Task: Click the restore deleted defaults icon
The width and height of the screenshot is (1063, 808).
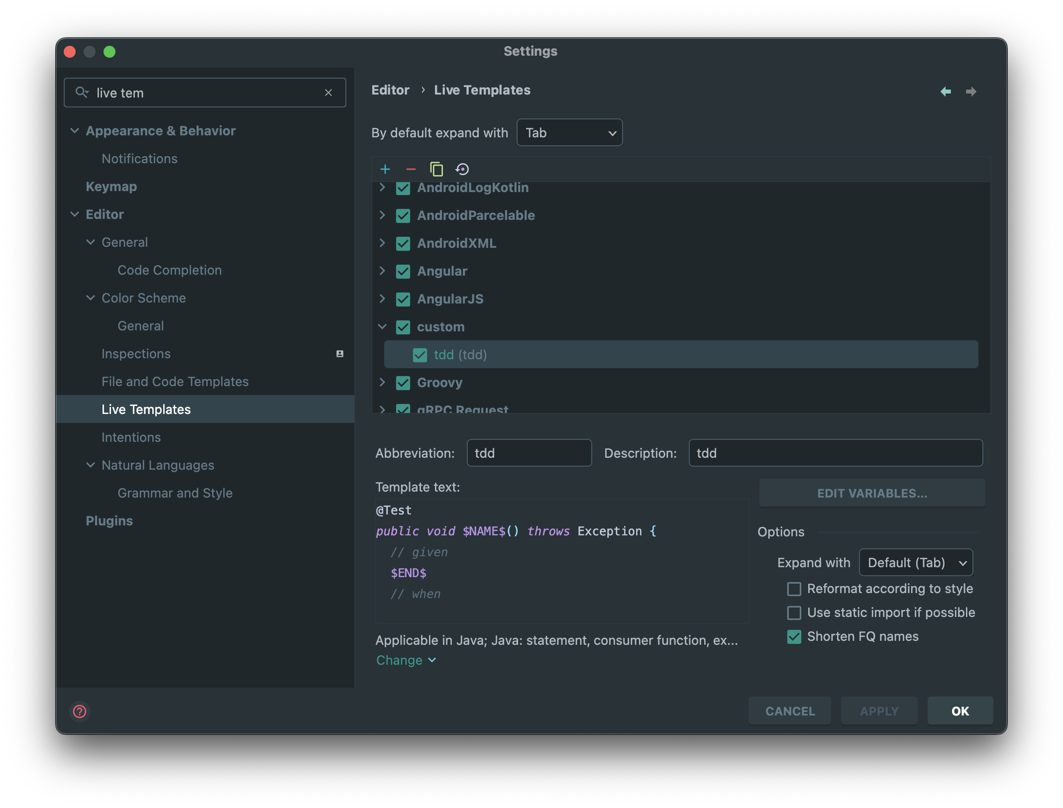Action: (462, 169)
